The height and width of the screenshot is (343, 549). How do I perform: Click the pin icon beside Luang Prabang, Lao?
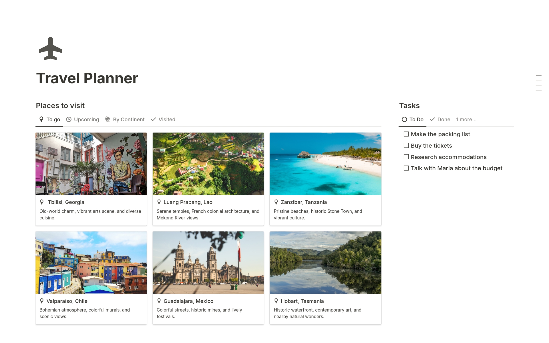coord(159,202)
